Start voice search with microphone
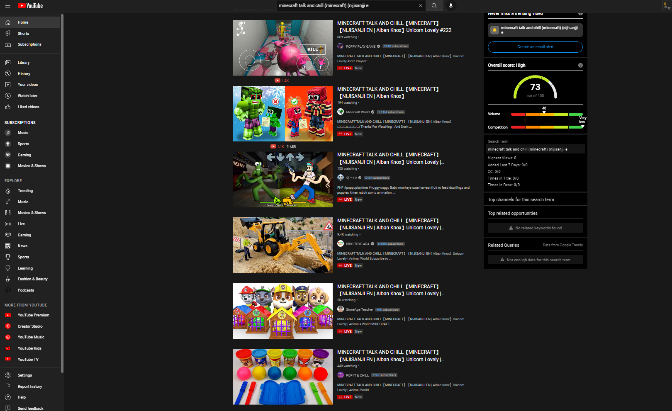The image size is (672, 411). [x=451, y=6]
